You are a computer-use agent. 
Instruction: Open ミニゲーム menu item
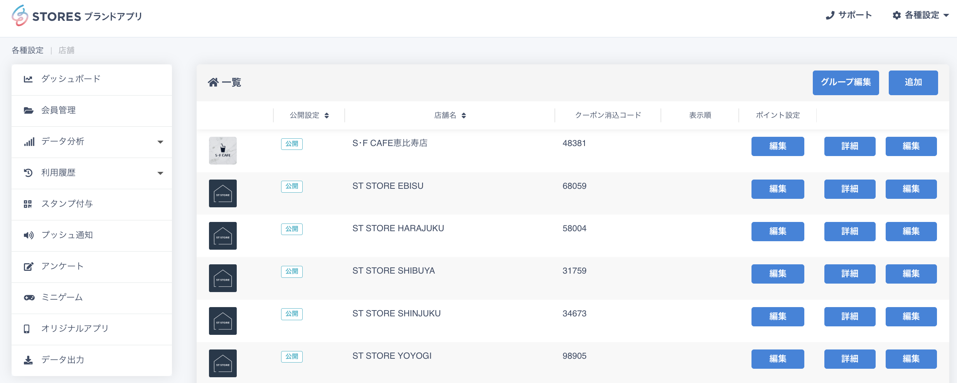[x=92, y=298]
